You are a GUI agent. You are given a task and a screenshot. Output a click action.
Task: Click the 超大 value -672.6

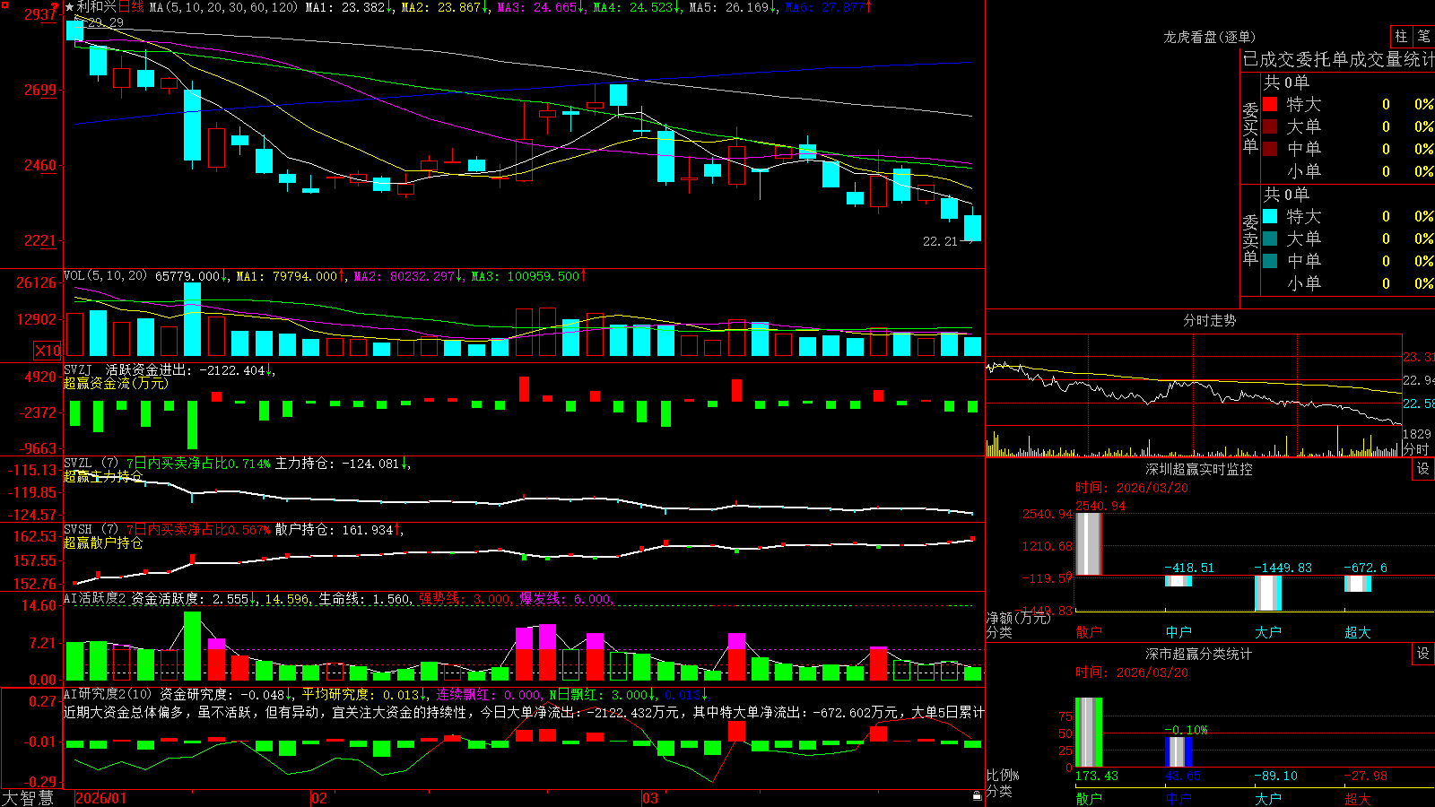[x=1365, y=568]
